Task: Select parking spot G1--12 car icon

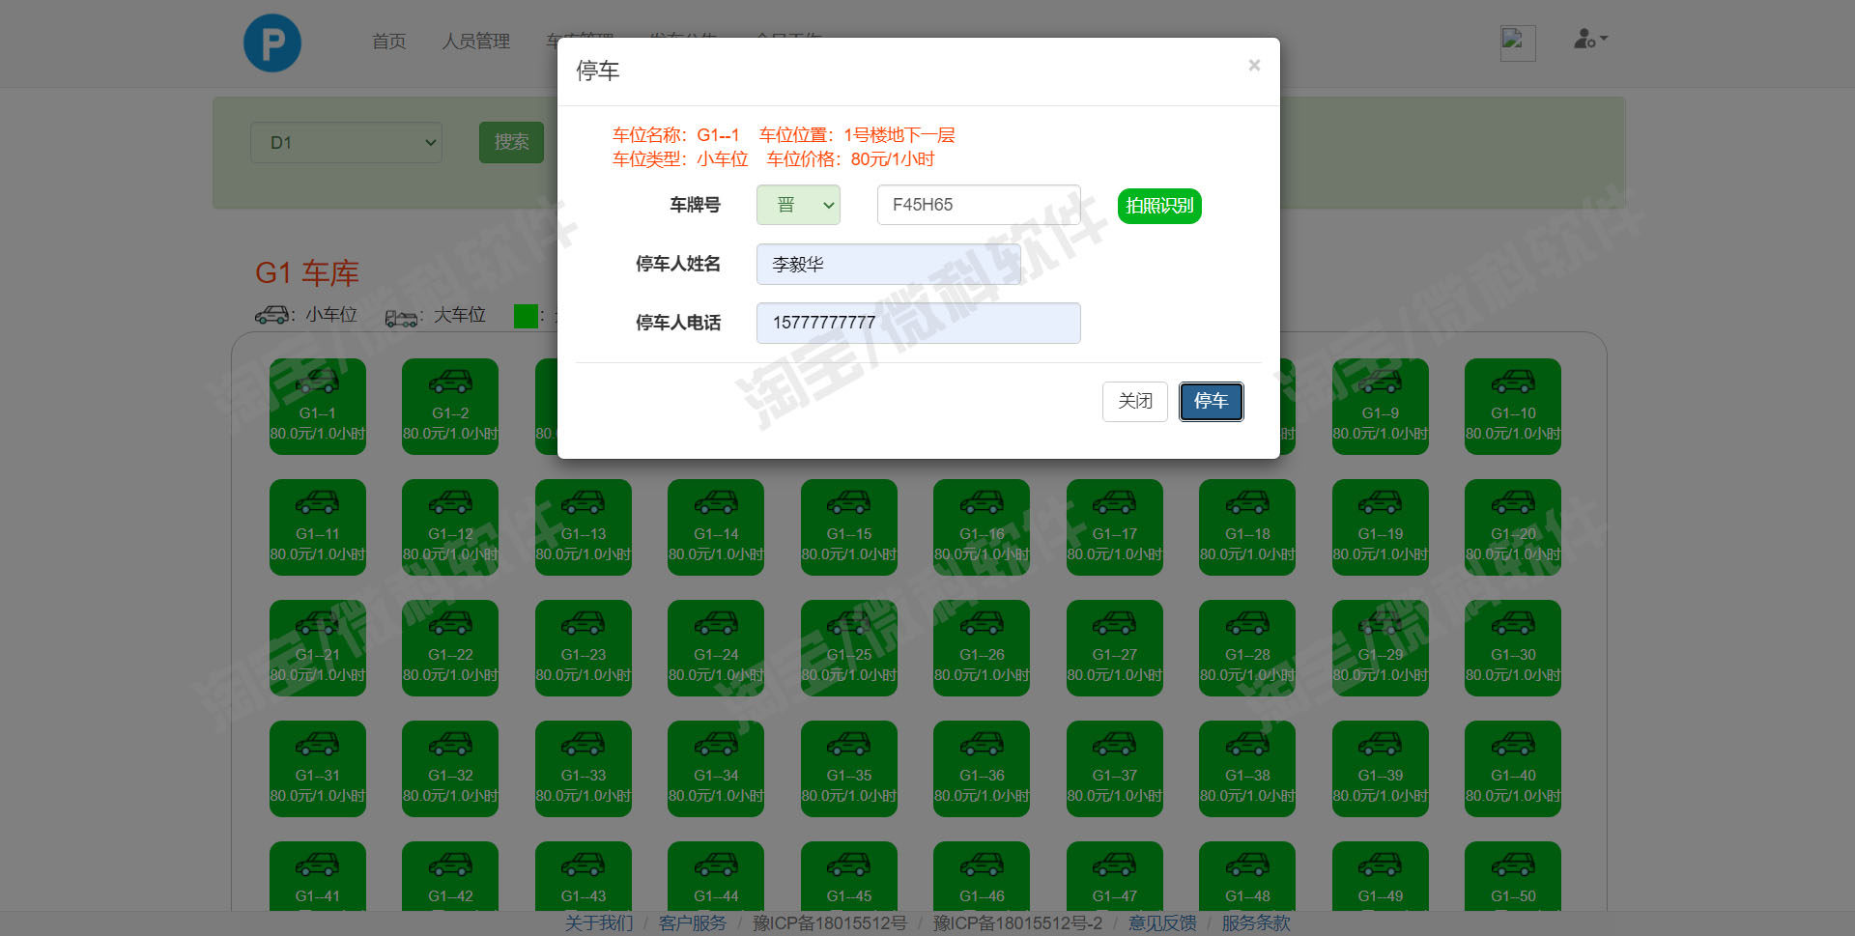Action: 450,502
